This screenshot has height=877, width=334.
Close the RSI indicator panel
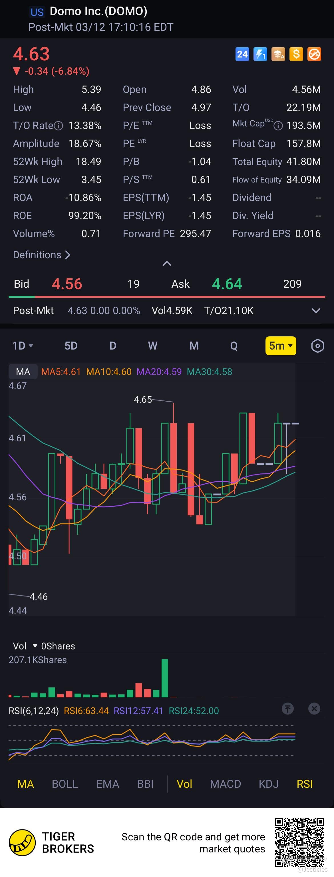[314, 709]
